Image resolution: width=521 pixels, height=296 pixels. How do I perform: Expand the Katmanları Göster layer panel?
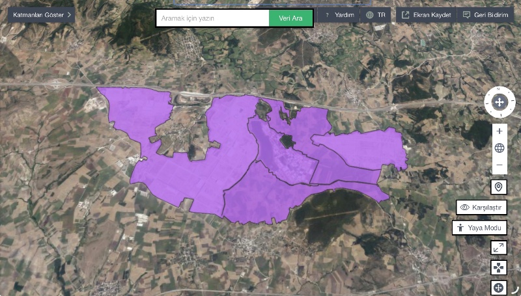(41, 15)
